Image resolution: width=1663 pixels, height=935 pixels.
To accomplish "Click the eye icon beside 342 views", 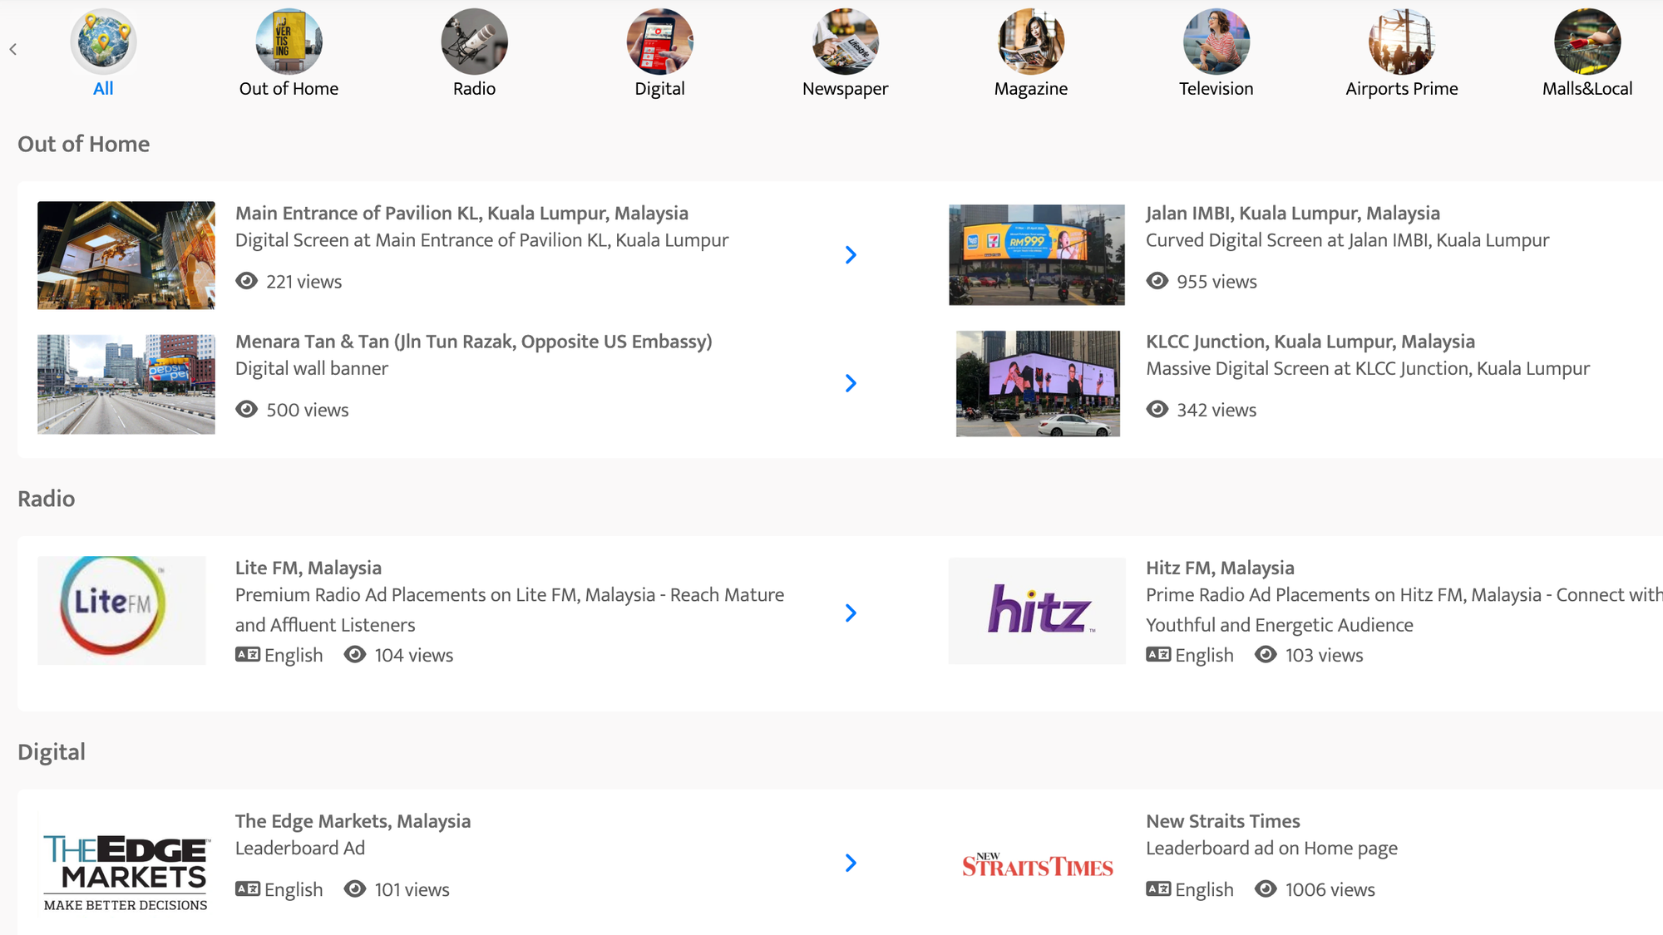I will point(1157,409).
